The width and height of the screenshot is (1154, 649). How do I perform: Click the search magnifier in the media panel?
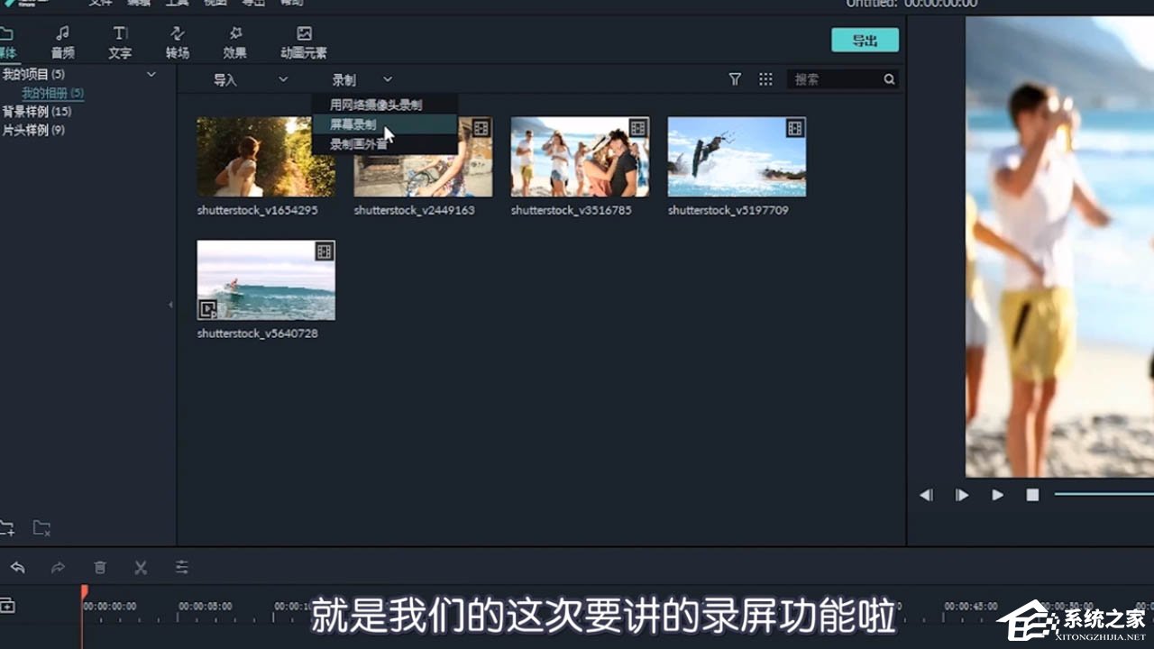[890, 79]
